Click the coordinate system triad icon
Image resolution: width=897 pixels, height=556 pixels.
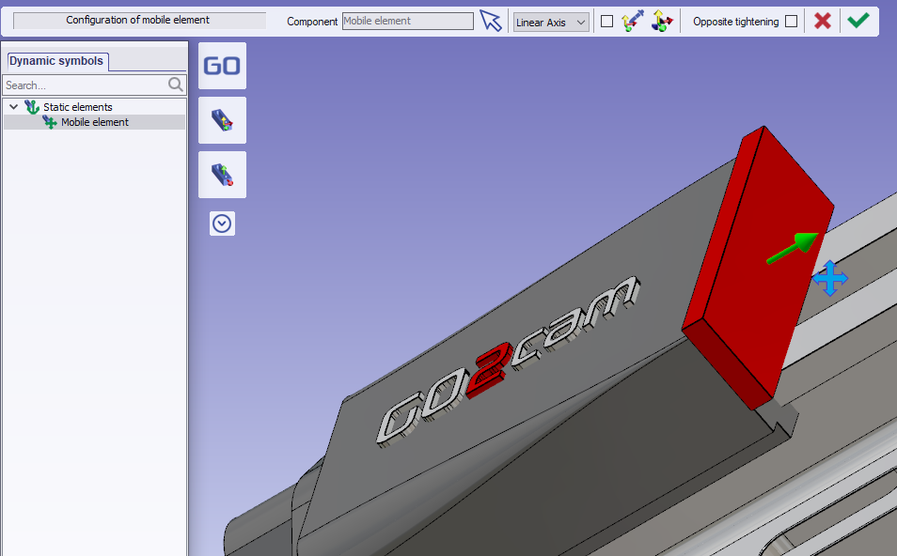[x=663, y=21]
